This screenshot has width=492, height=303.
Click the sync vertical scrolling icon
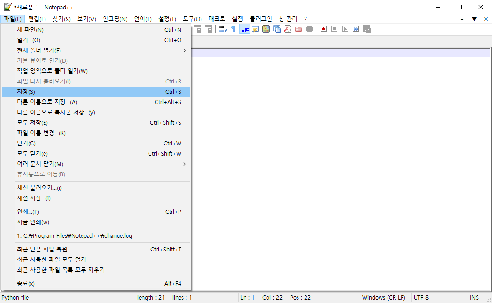[198, 29]
